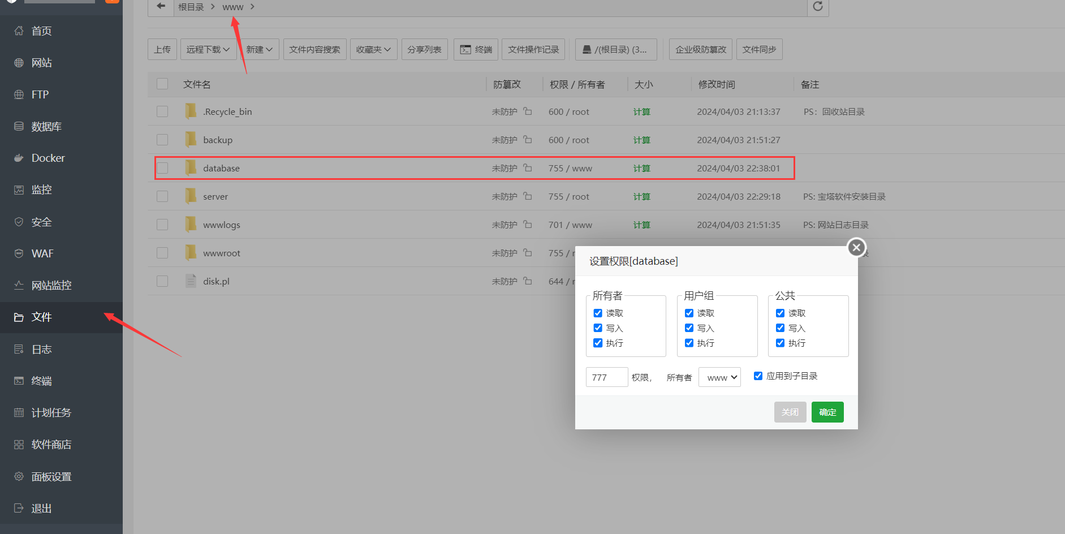Open the WAF sidebar item
Image resolution: width=1065 pixels, height=534 pixels.
tap(42, 253)
